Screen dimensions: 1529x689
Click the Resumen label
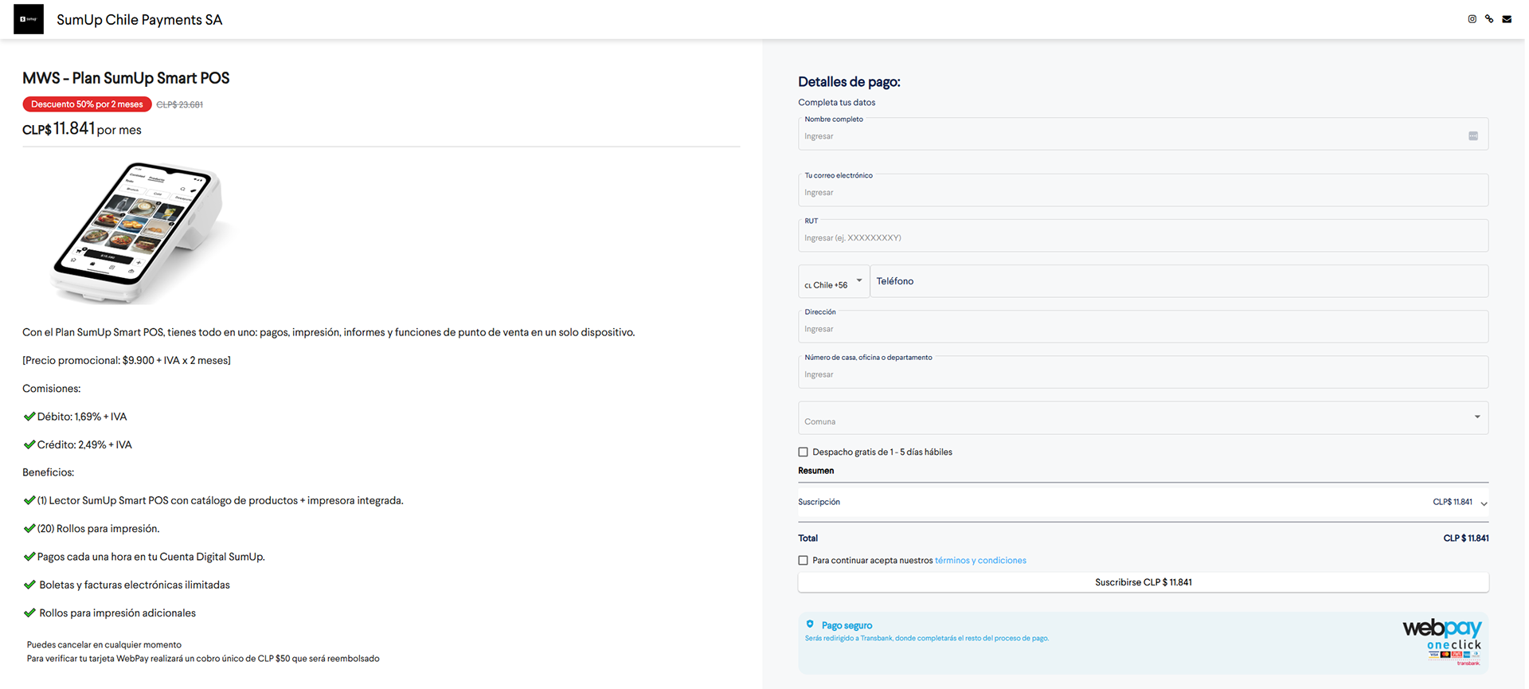[x=816, y=471]
